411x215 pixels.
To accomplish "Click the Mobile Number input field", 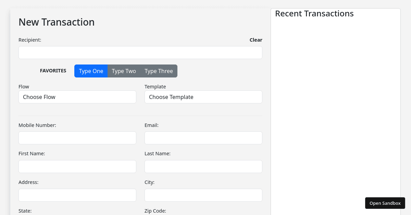I will pos(77,138).
